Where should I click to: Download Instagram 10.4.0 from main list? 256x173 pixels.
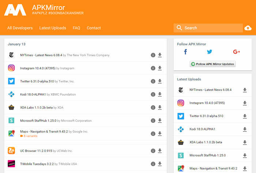(x=160, y=68)
